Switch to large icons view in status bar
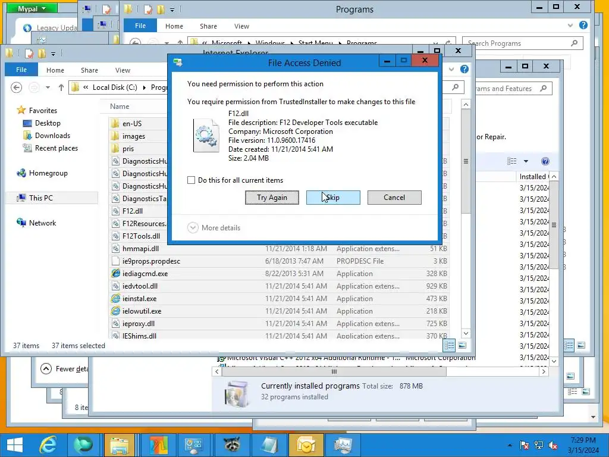The width and height of the screenshot is (609, 457). tap(462, 345)
